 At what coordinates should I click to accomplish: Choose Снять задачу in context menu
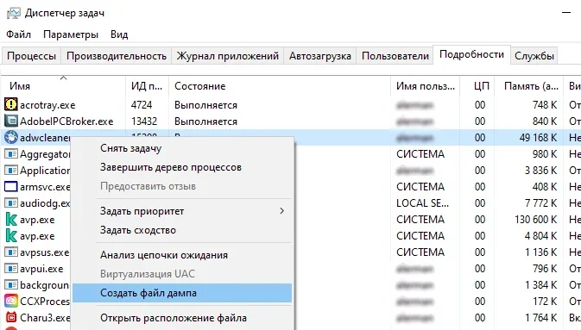pyautogui.click(x=182, y=148)
